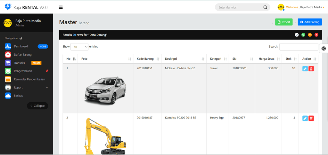Click the green Export button

click(x=284, y=22)
